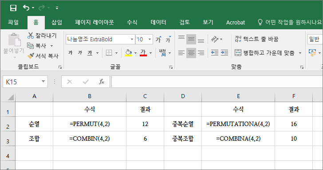Decrease font size with smaller 가 icon
323x170 pixels.
point(168,39)
